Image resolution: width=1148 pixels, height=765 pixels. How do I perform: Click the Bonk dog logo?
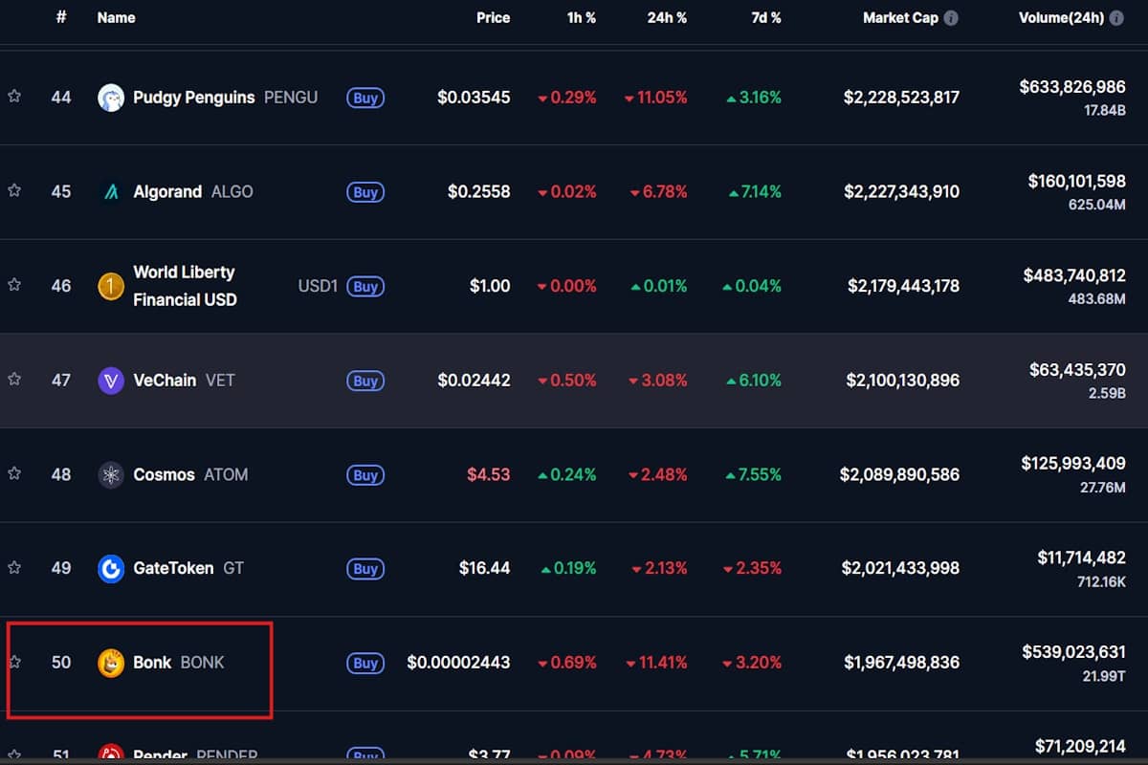[111, 663]
